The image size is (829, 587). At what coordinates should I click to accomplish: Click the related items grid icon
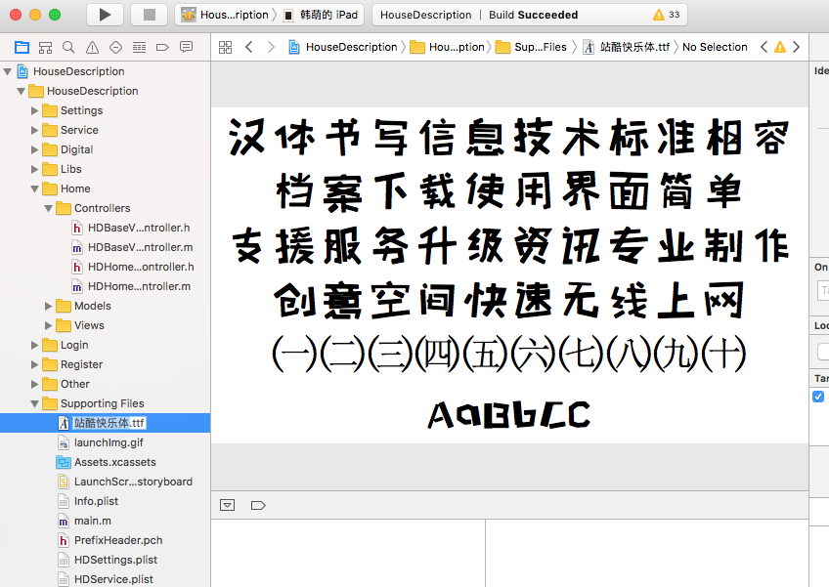pos(225,47)
